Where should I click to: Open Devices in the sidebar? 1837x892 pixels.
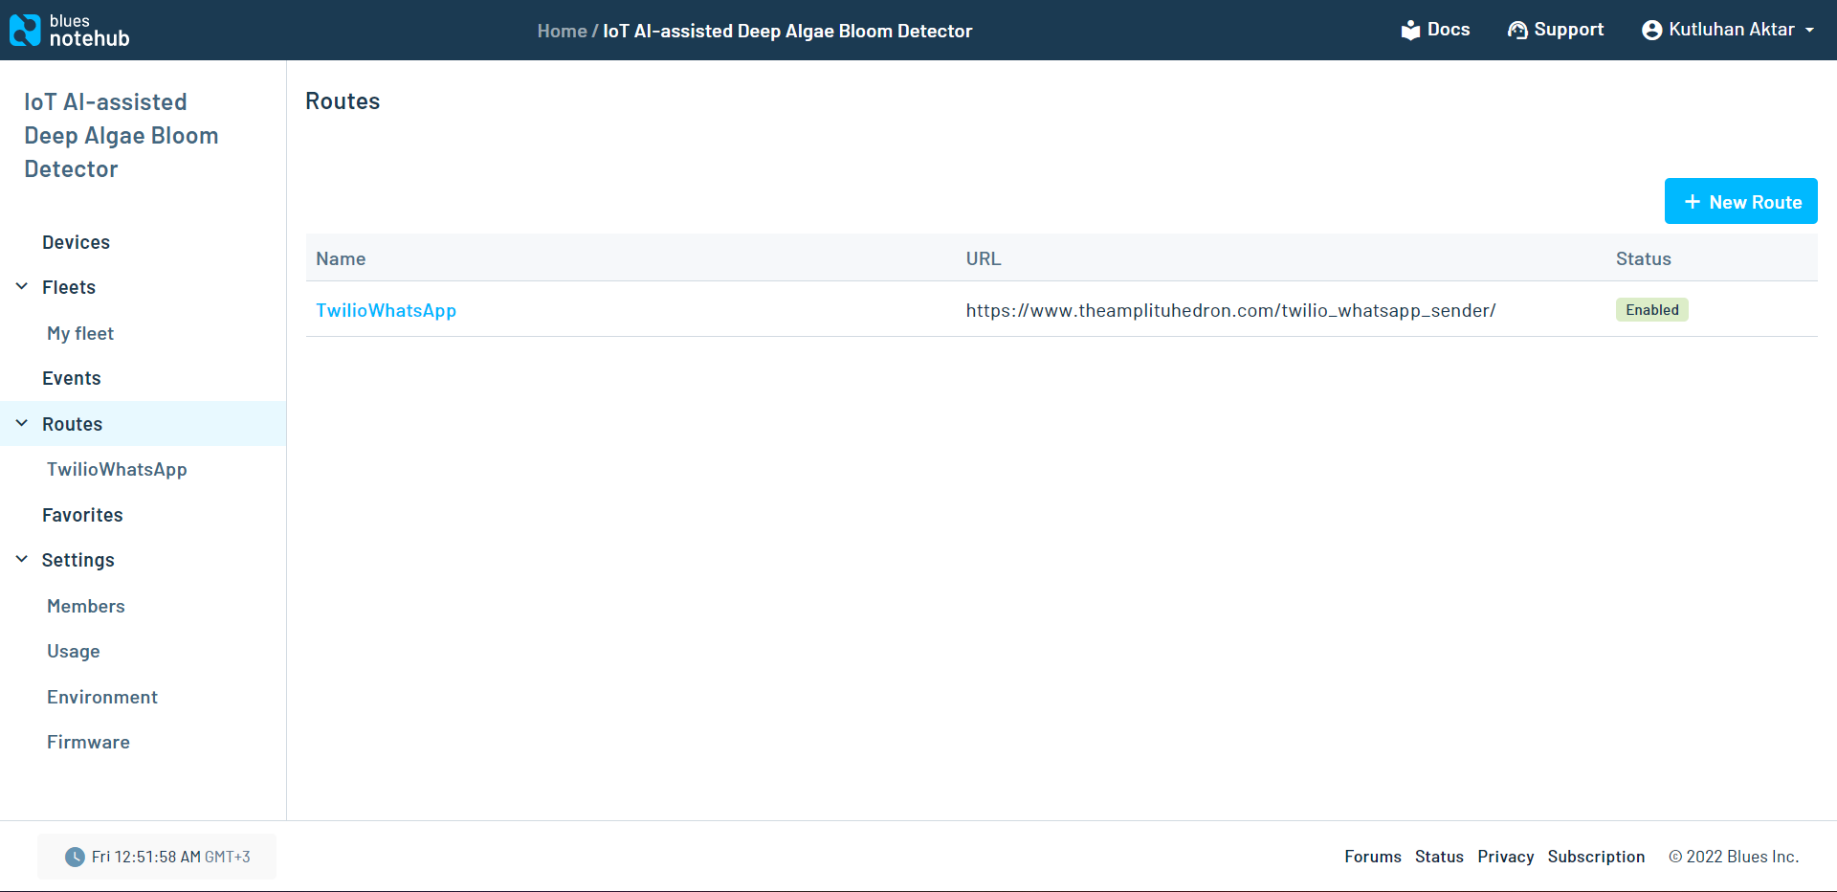(x=76, y=242)
